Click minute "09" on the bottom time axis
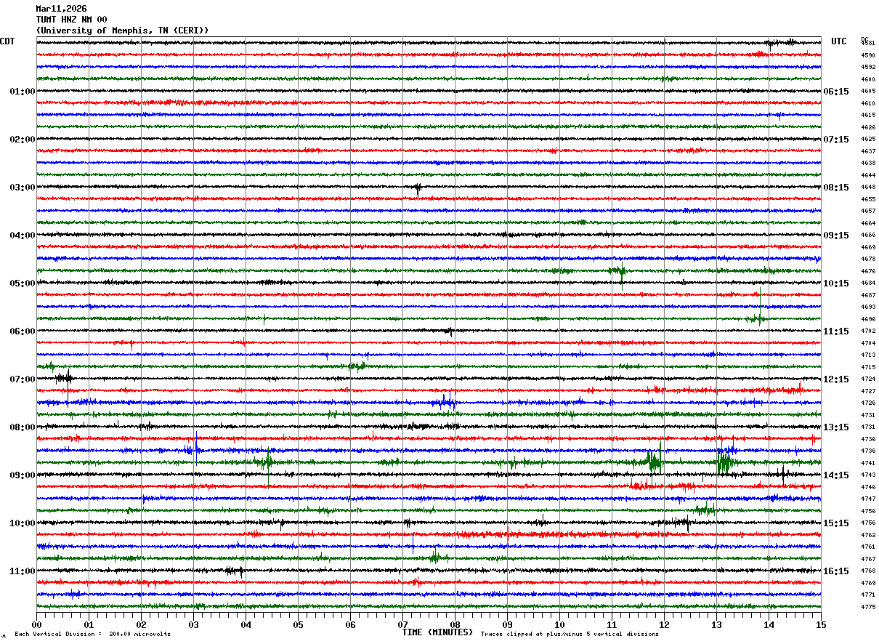 [x=507, y=624]
